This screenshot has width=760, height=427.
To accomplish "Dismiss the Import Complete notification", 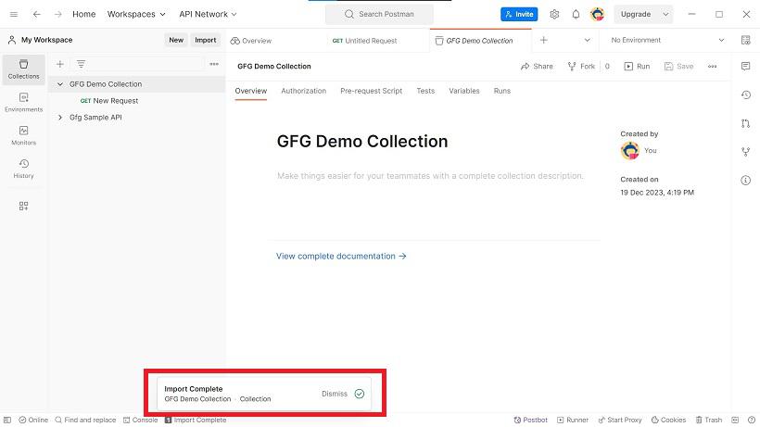I will pyautogui.click(x=335, y=394).
